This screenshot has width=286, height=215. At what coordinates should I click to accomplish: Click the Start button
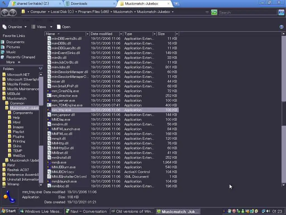pos(9,211)
